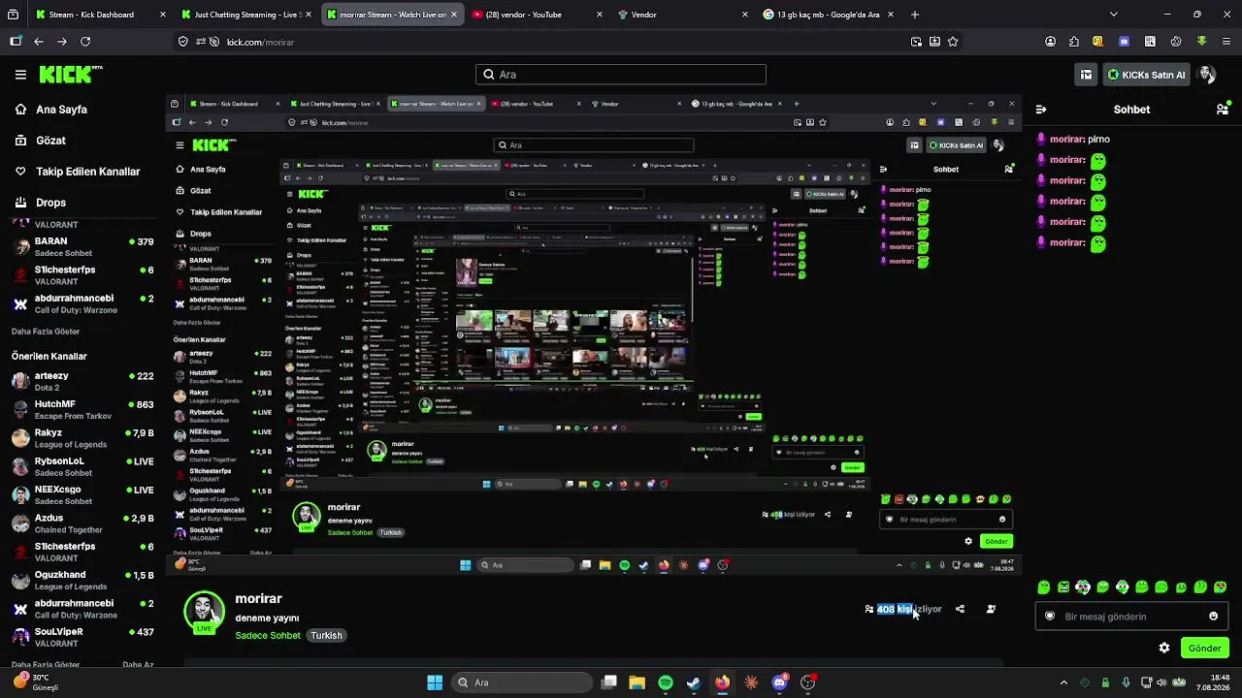Open arteezy channel in sidebar
This screenshot has width=1242, height=698.
(82, 381)
